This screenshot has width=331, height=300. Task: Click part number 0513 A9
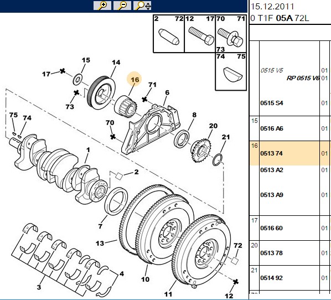(272, 195)
